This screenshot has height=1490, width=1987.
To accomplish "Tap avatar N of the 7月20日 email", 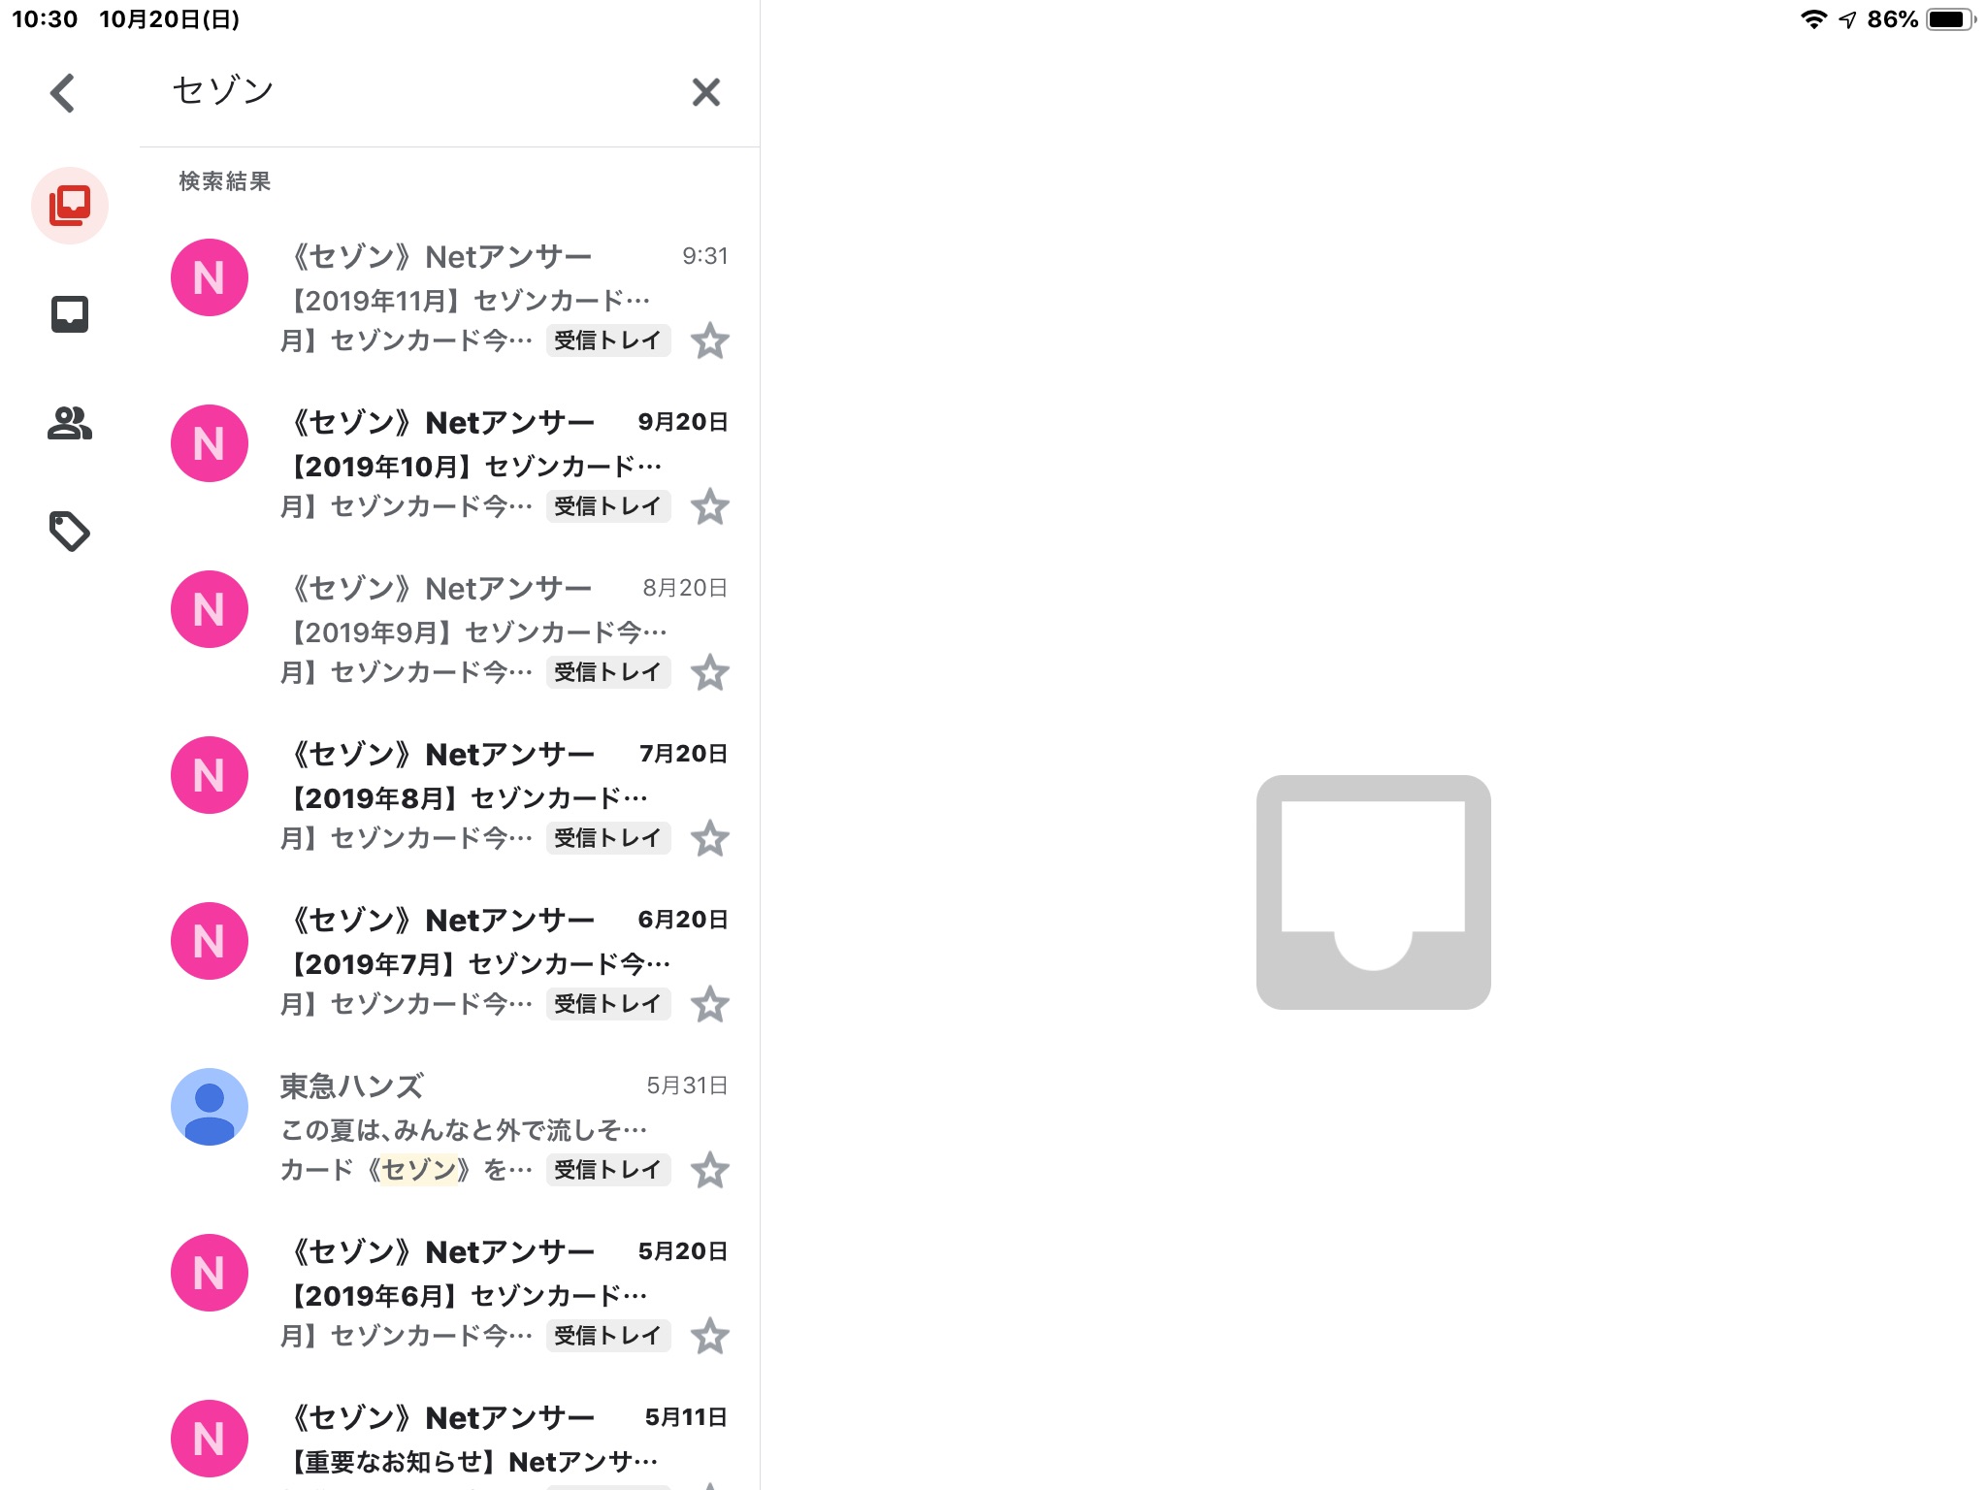I will pyautogui.click(x=210, y=775).
